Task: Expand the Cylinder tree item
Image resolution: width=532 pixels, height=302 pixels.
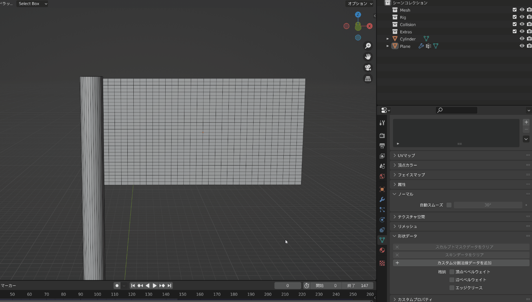Action: (x=388, y=39)
